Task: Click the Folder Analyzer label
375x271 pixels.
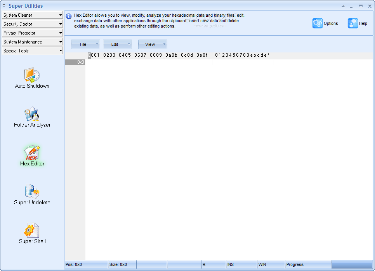Action: [x=32, y=125]
